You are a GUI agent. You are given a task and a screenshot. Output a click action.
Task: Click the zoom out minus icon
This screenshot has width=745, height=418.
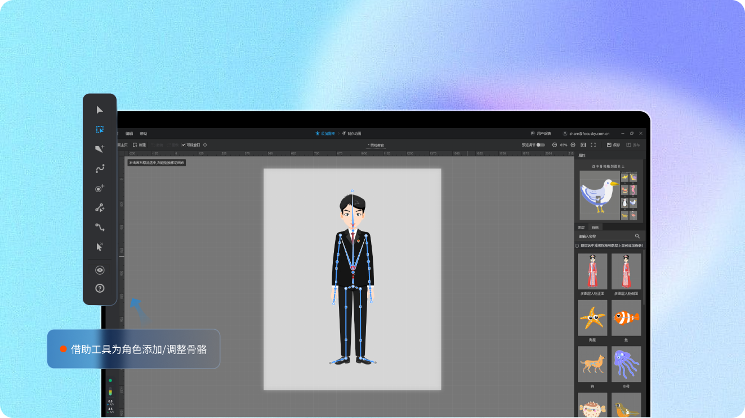tap(555, 145)
